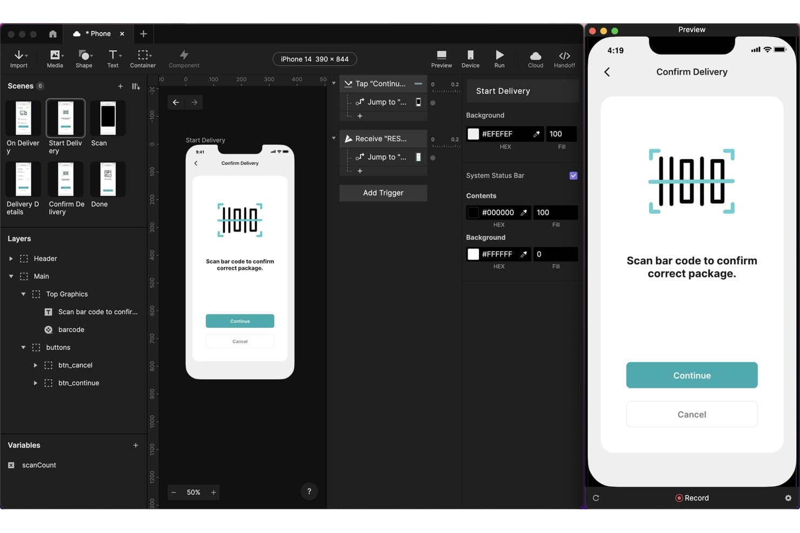
Task: Select the Receive "RES..." trigger
Action: [383, 139]
